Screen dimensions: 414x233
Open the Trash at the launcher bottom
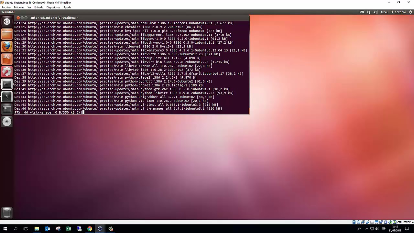(7, 213)
